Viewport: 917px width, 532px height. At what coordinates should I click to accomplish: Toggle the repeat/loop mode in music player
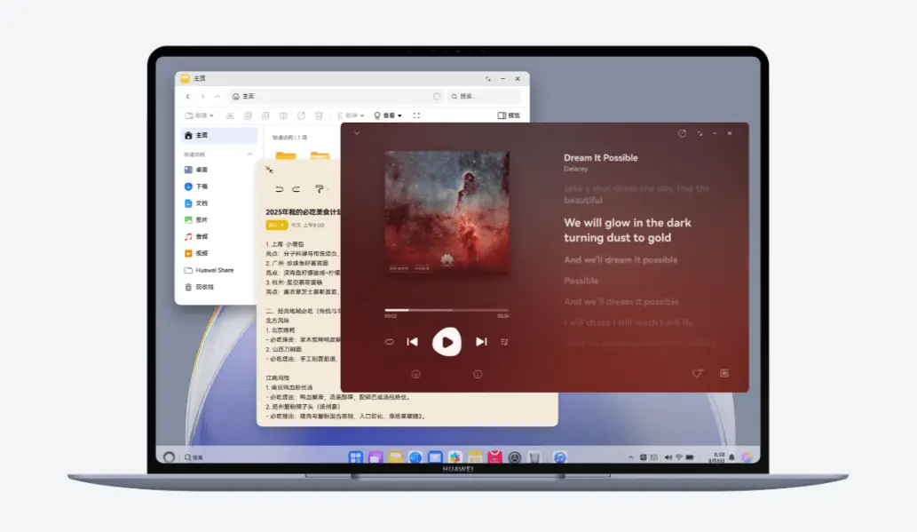390,342
